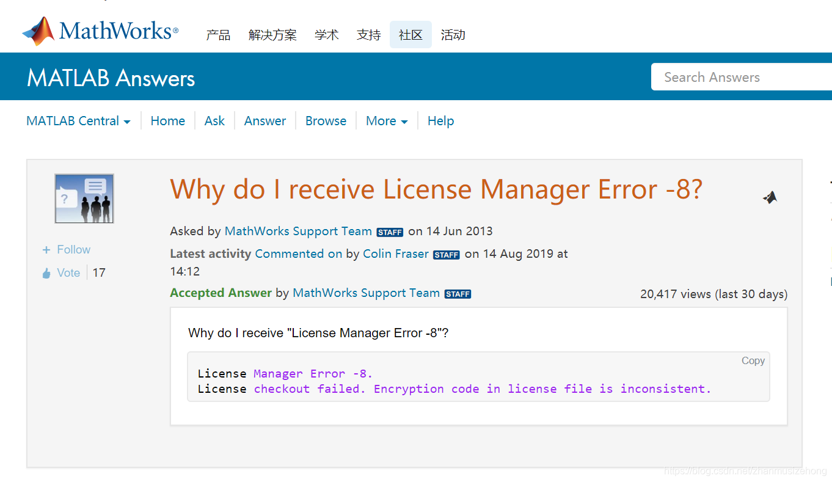The width and height of the screenshot is (832, 482).
Task: Click the thumbs-up Vote icon
Action: [46, 273]
